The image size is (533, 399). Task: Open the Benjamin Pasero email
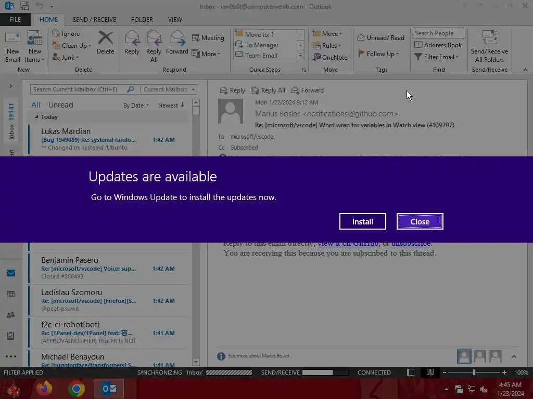[x=108, y=268]
